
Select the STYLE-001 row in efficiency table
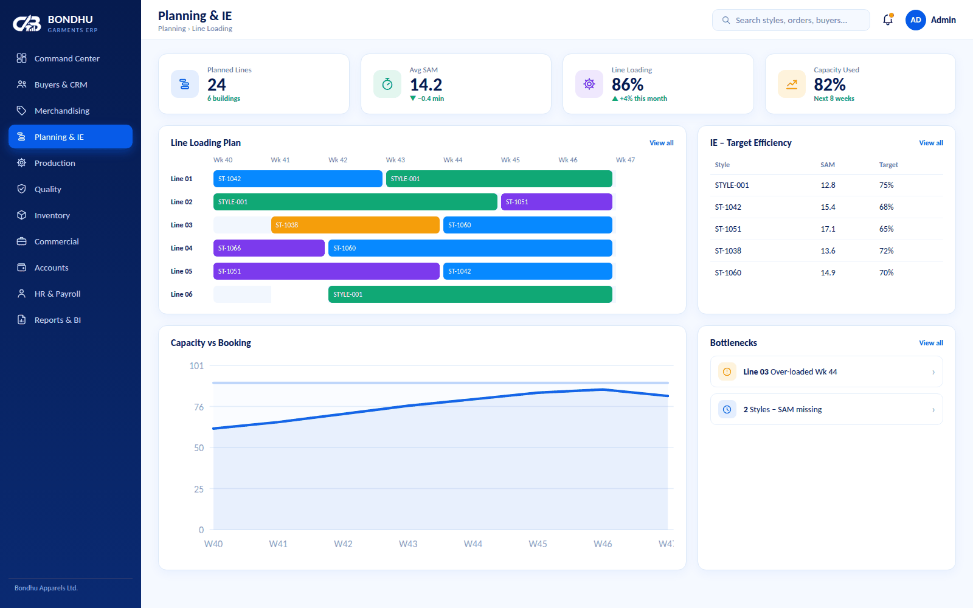826,185
